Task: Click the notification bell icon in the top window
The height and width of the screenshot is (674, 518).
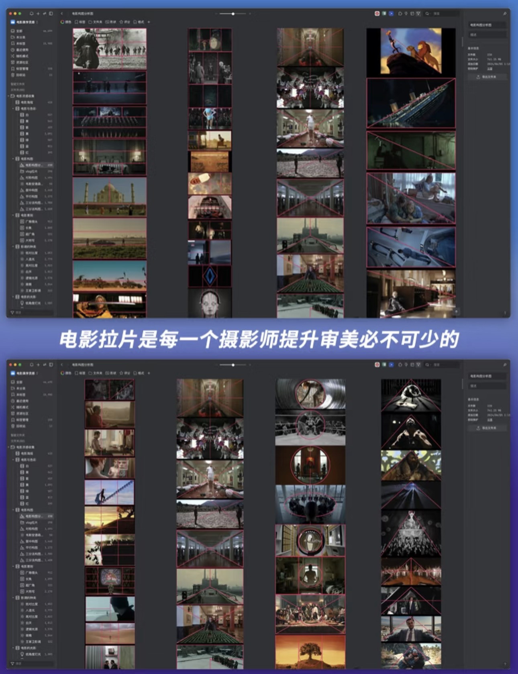Action: [x=31, y=14]
